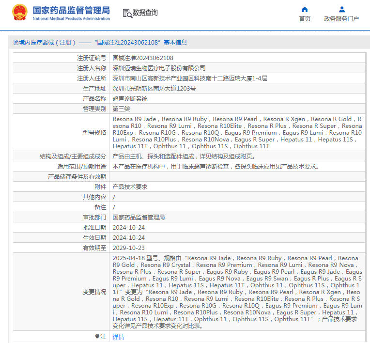The height and width of the screenshot is (343, 370).
Task: Click the 有效期至 row label
Action: (94, 248)
